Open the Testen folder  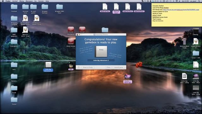point(14,100)
